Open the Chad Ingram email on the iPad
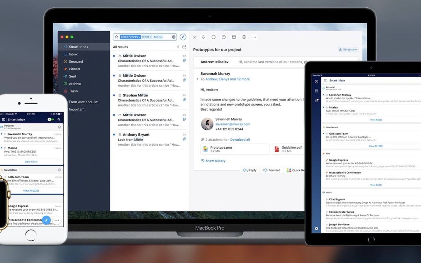Viewport: 421px width, 263px height. tap(371, 203)
